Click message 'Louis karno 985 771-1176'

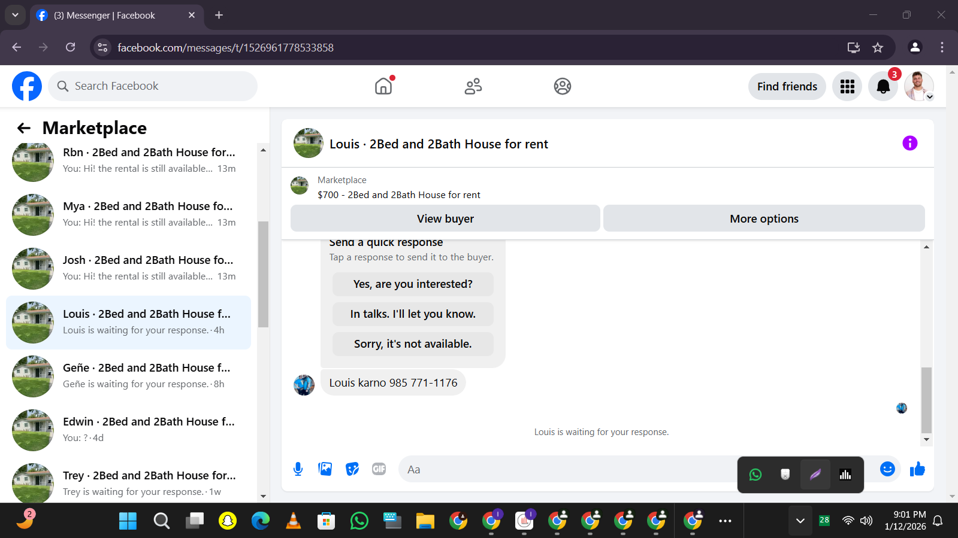pyautogui.click(x=393, y=382)
